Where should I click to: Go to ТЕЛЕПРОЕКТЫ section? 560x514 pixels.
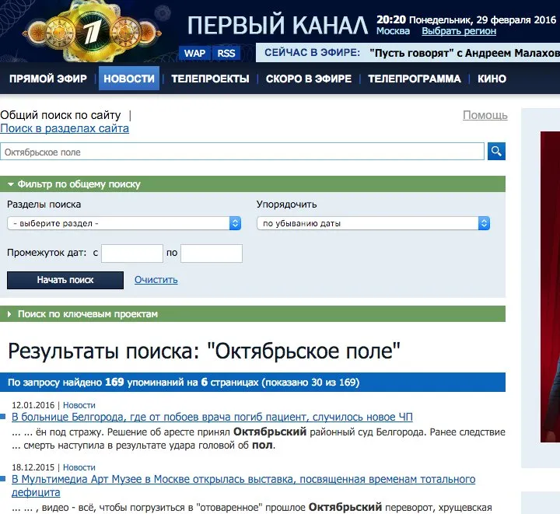[x=210, y=79]
